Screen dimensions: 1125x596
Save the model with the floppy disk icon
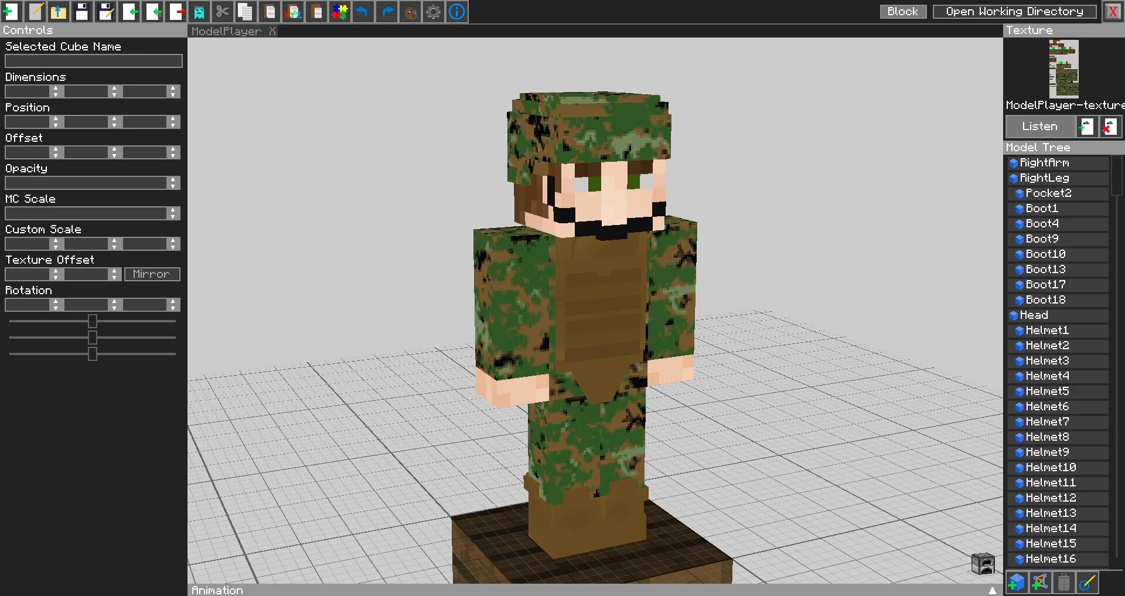click(x=82, y=11)
